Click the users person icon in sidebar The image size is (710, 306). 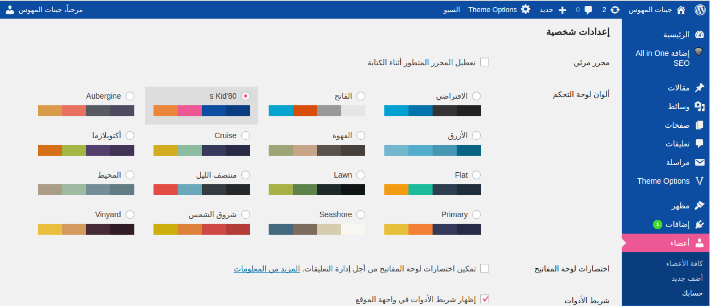point(699,243)
